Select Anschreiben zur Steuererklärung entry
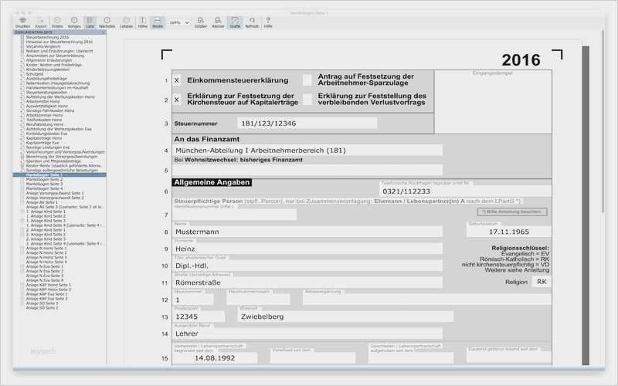 pyautogui.click(x=55, y=56)
